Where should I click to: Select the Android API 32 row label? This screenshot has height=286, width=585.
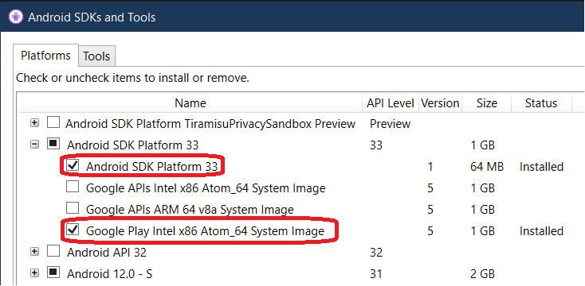[x=107, y=253]
